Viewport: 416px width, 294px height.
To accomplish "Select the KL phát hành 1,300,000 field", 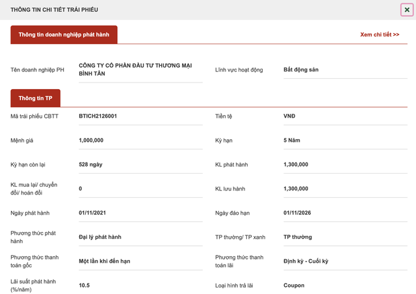I will (345, 165).
